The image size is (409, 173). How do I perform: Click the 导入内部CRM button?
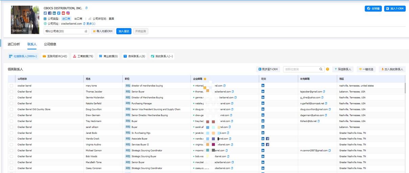(103, 31)
